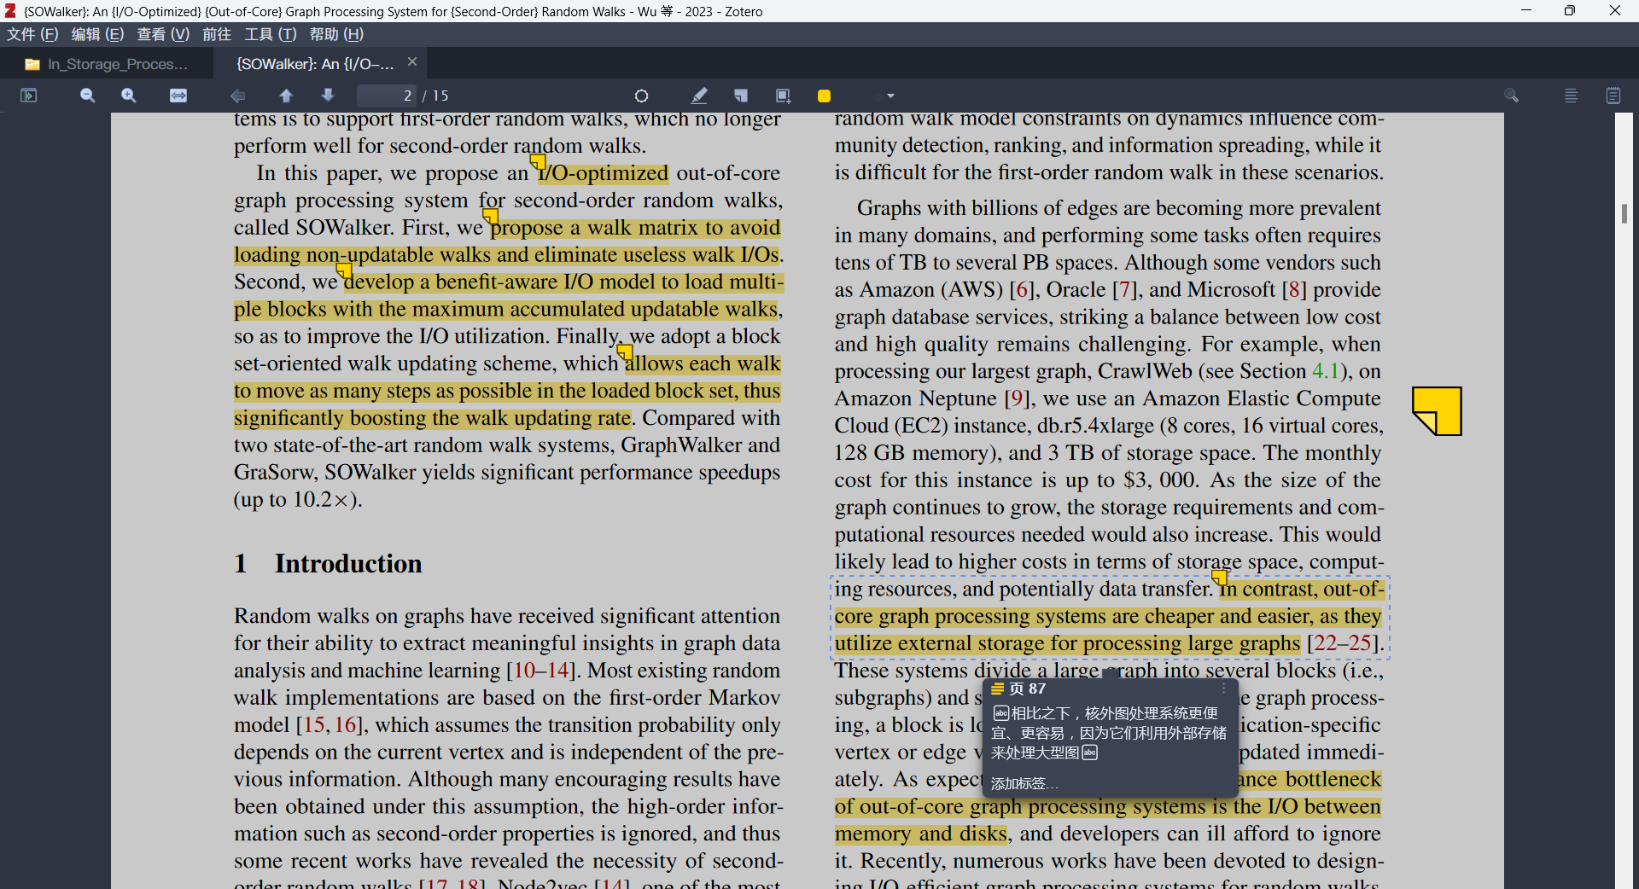The height and width of the screenshot is (889, 1639).
Task: Open annotation icon beside 'In contrast, out-of-'
Action: (x=1220, y=578)
